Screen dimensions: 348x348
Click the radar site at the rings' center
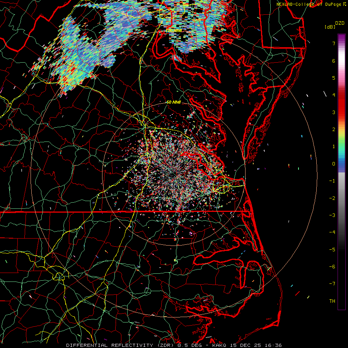click(x=174, y=174)
